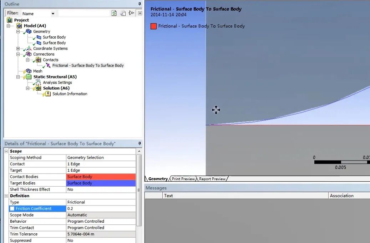Click the Expand on Refresh icon in filter toolbar
The width and height of the screenshot is (370, 243).
click(x=131, y=13)
